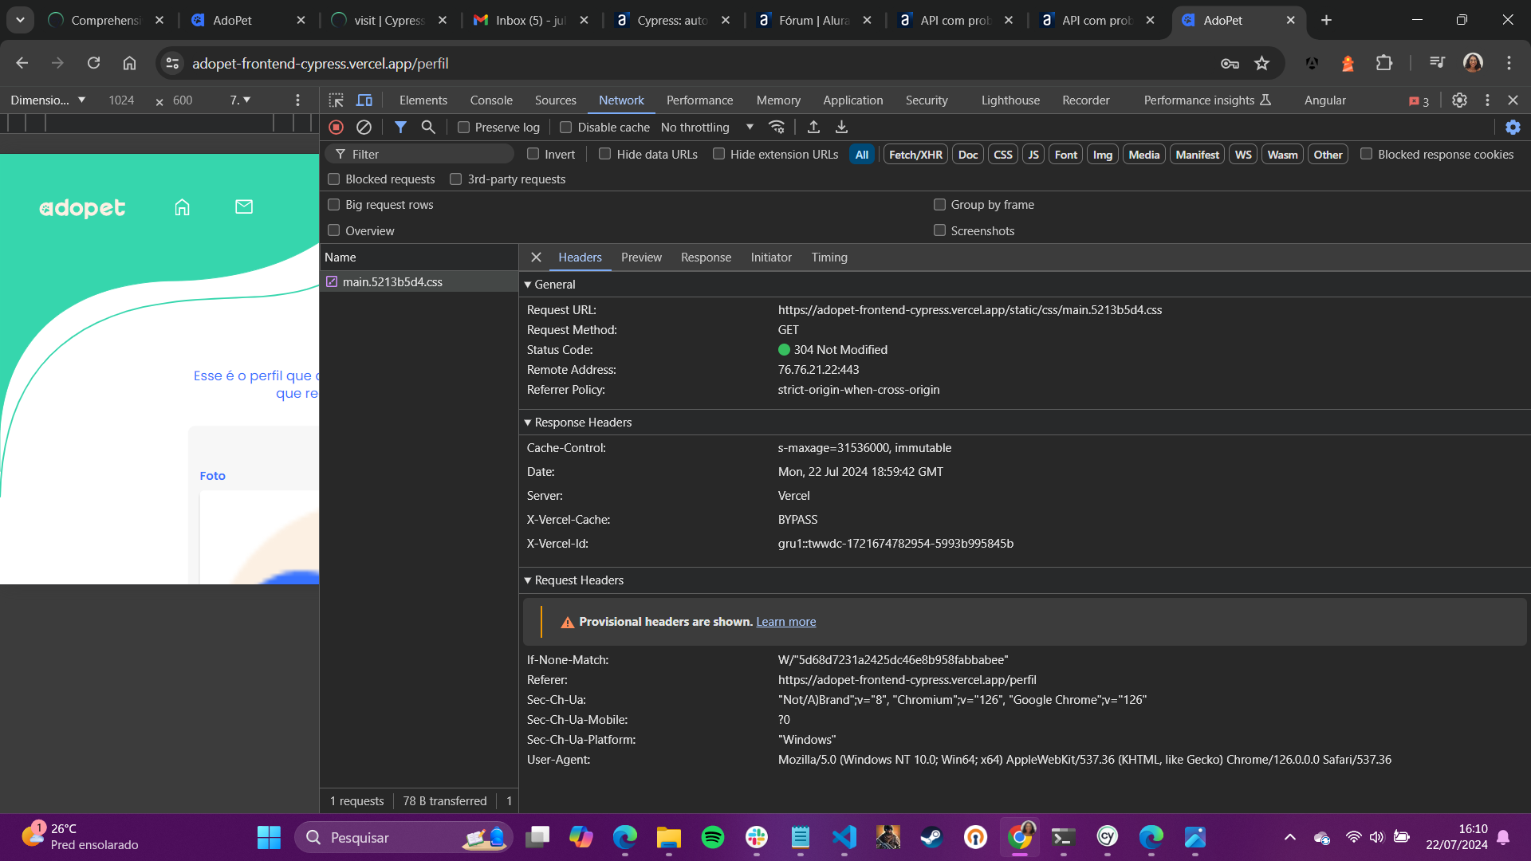1531x861 pixels.
Task: Click the export HAR file icon
Action: pyautogui.click(x=841, y=126)
